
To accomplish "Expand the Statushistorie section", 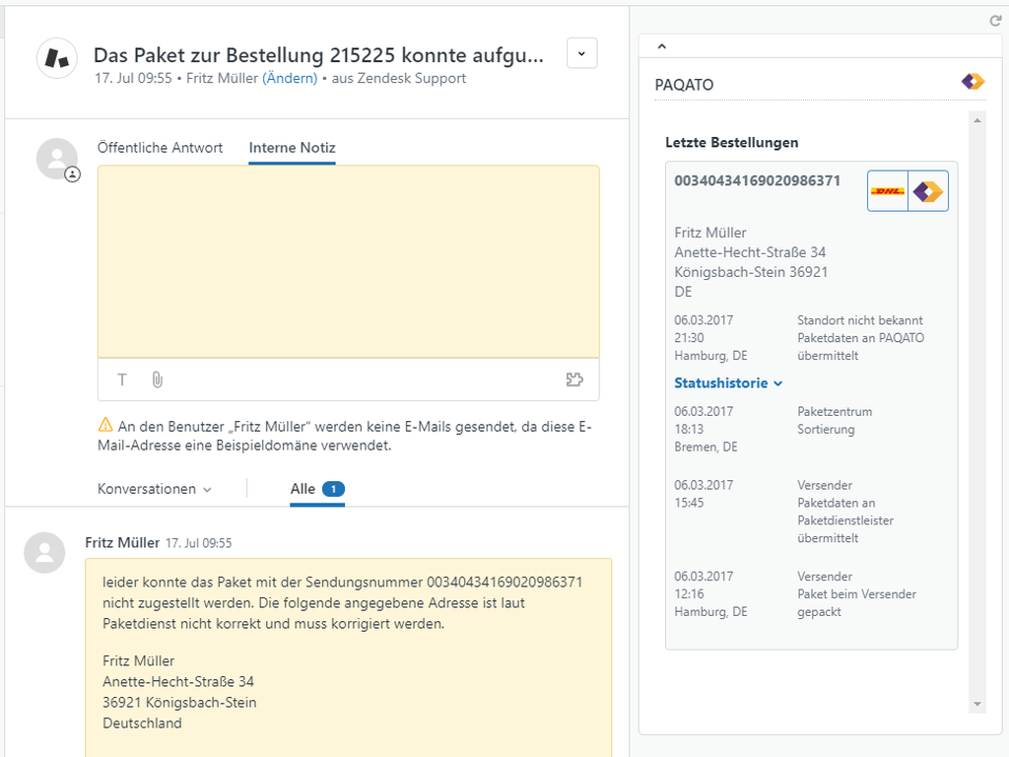I will coord(728,383).
